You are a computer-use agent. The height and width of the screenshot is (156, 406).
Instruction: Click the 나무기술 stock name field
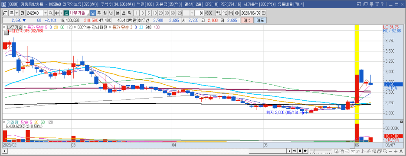pyautogui.click(x=79, y=13)
